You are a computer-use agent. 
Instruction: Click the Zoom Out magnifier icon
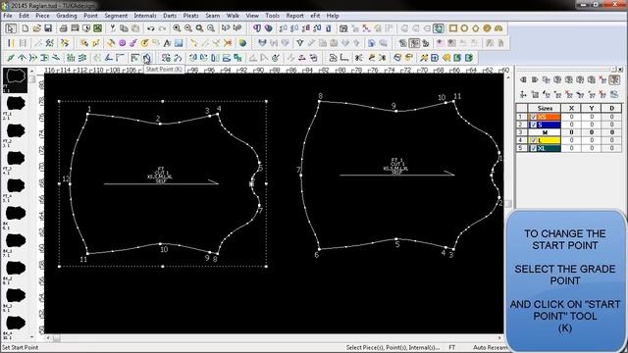[x=187, y=28]
